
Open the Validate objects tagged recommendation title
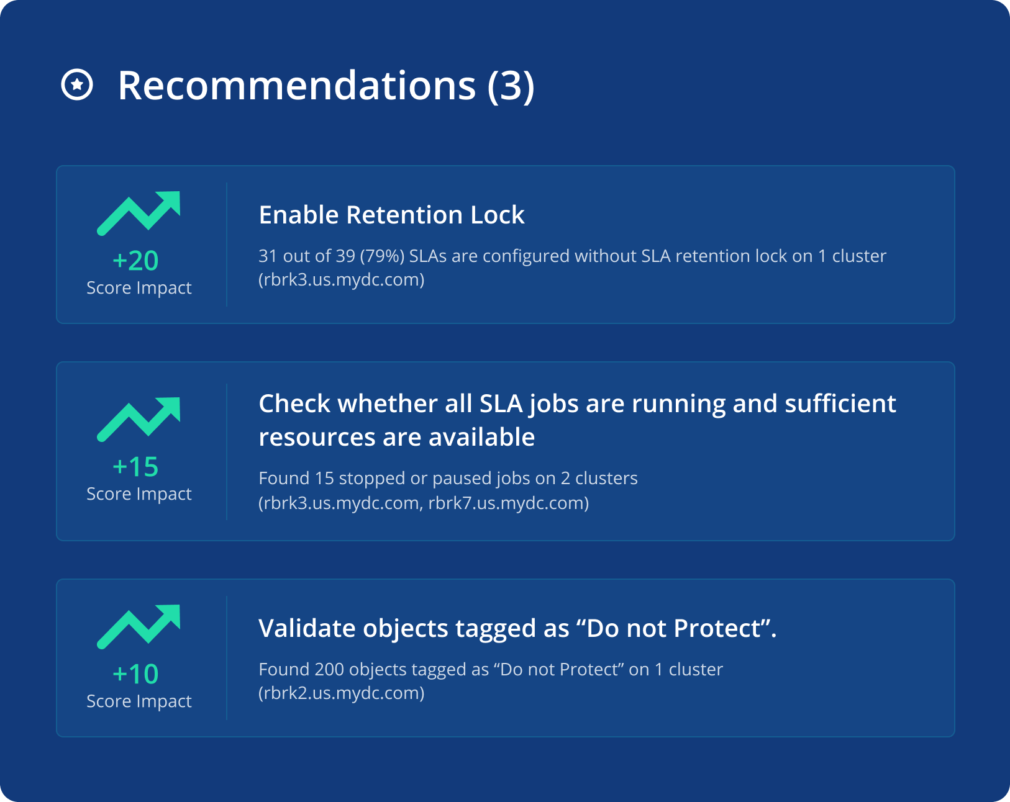point(517,628)
